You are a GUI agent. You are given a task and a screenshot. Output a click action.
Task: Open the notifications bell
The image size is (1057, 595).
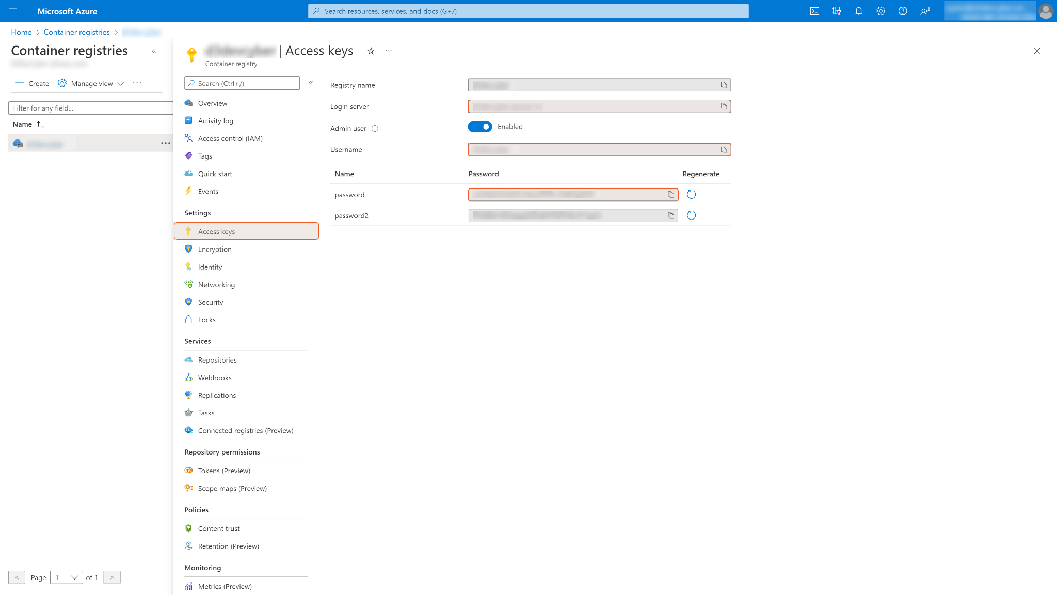coord(859,11)
